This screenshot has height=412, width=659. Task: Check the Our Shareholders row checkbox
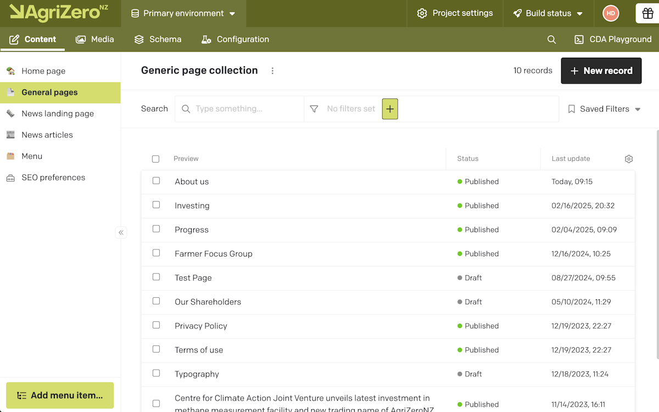156,301
